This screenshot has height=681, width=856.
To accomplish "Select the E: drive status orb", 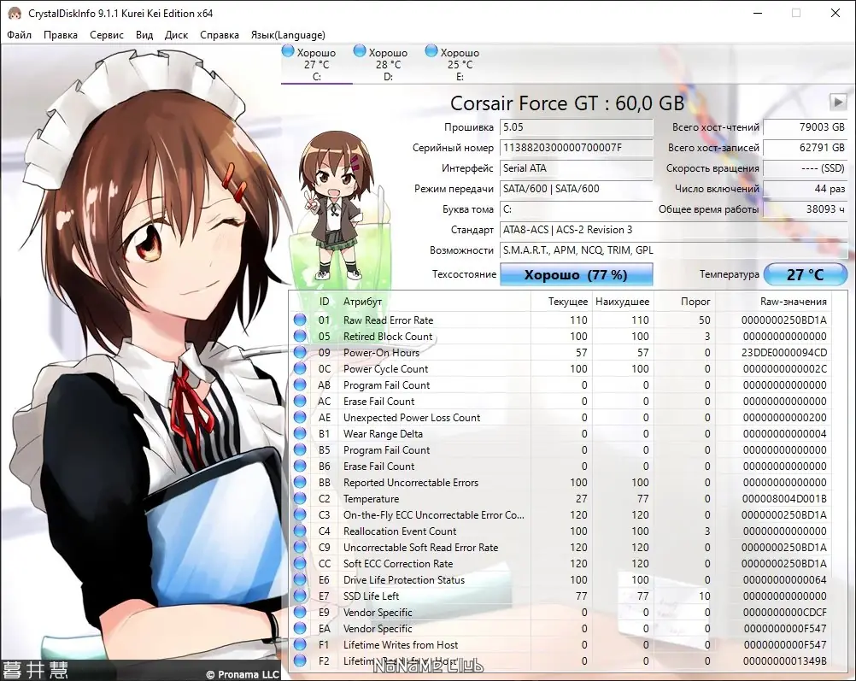I will click(x=431, y=51).
